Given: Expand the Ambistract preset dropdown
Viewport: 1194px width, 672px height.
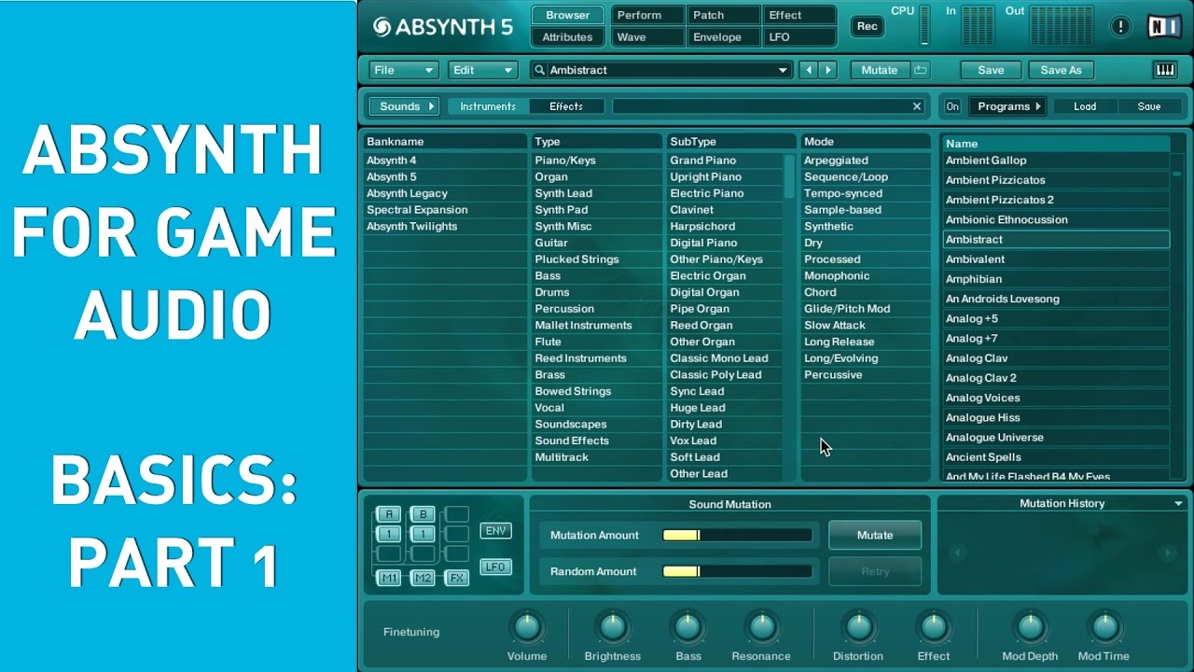Looking at the screenshot, I should 783,70.
